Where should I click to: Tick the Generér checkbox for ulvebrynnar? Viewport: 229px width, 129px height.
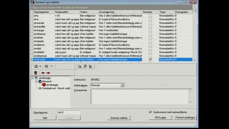pyautogui.click(x=150, y=56)
